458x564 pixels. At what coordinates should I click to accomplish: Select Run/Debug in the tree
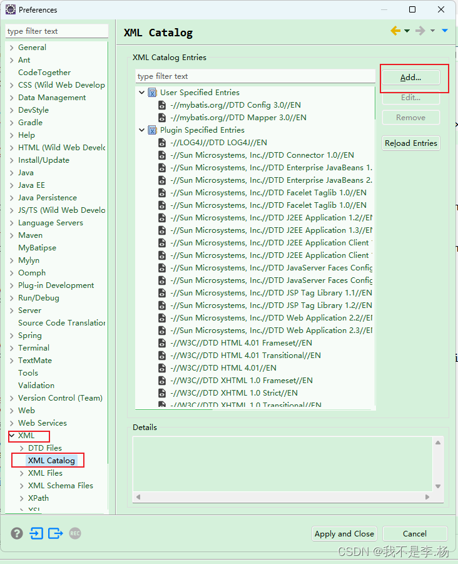[x=39, y=298]
